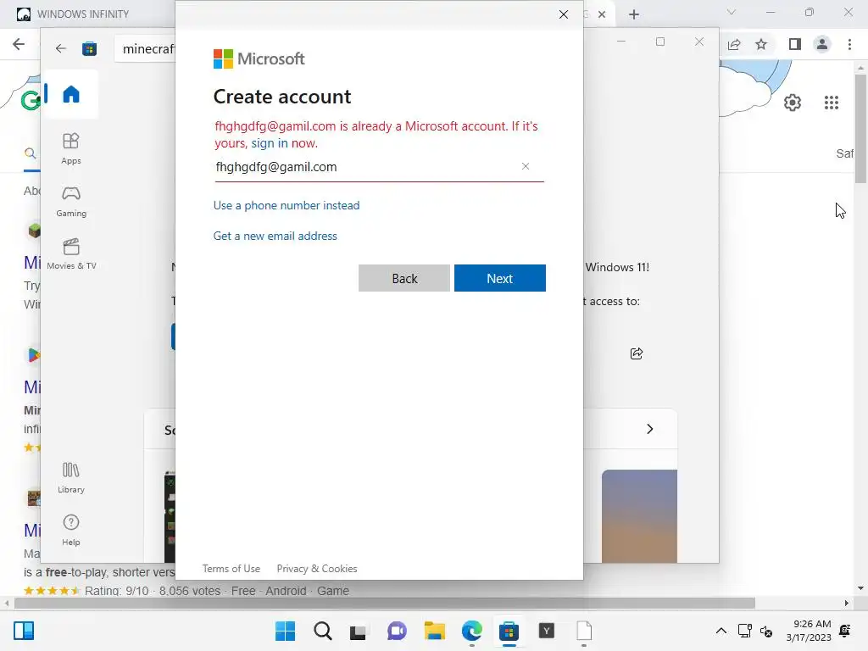The height and width of the screenshot is (651, 868).
Task: Click the network icon in system tray
Action: (x=745, y=631)
